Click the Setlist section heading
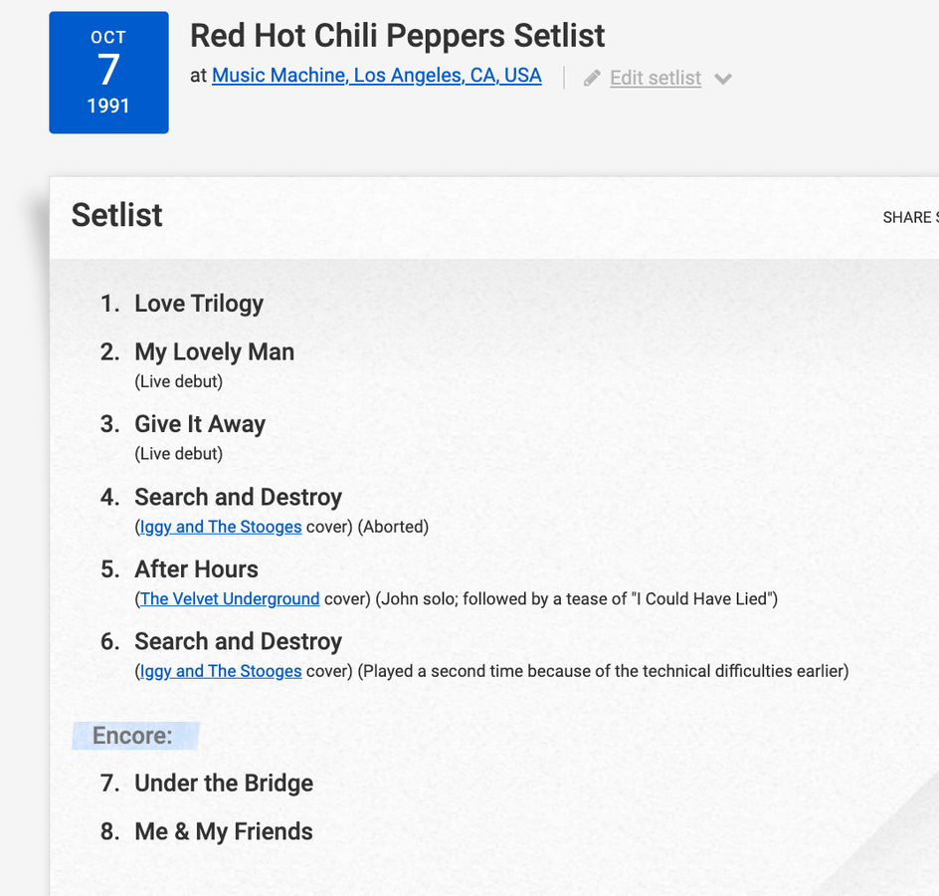This screenshot has width=939, height=896. coord(117,215)
